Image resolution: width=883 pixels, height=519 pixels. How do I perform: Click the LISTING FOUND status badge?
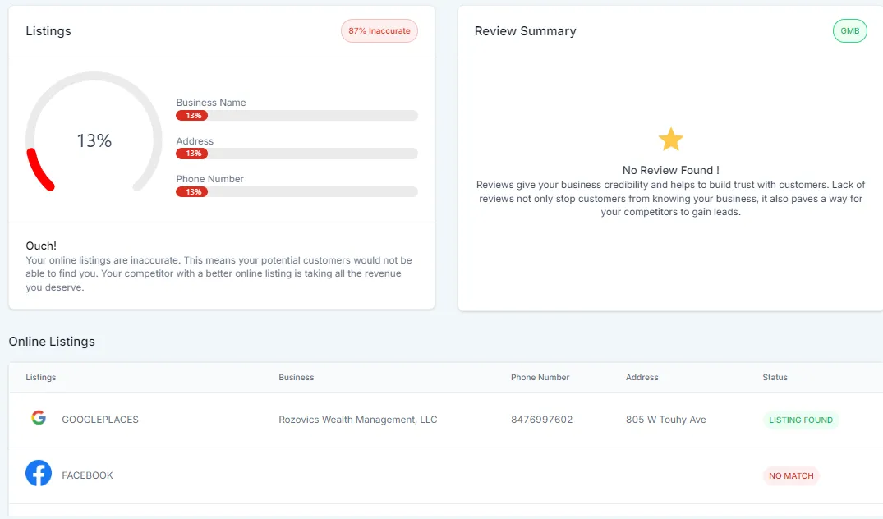[x=801, y=420]
